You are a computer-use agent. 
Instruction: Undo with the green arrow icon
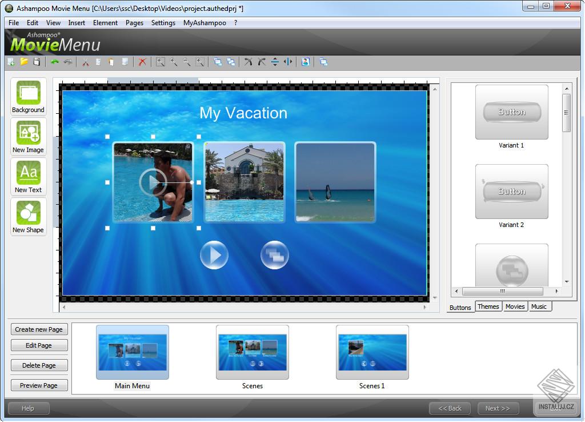[55, 62]
